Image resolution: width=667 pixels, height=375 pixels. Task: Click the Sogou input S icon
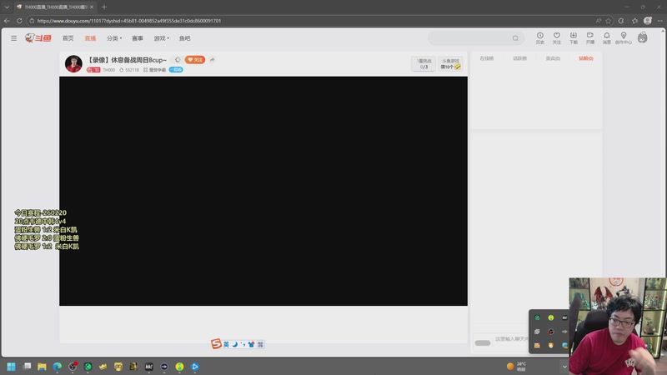[x=216, y=343]
